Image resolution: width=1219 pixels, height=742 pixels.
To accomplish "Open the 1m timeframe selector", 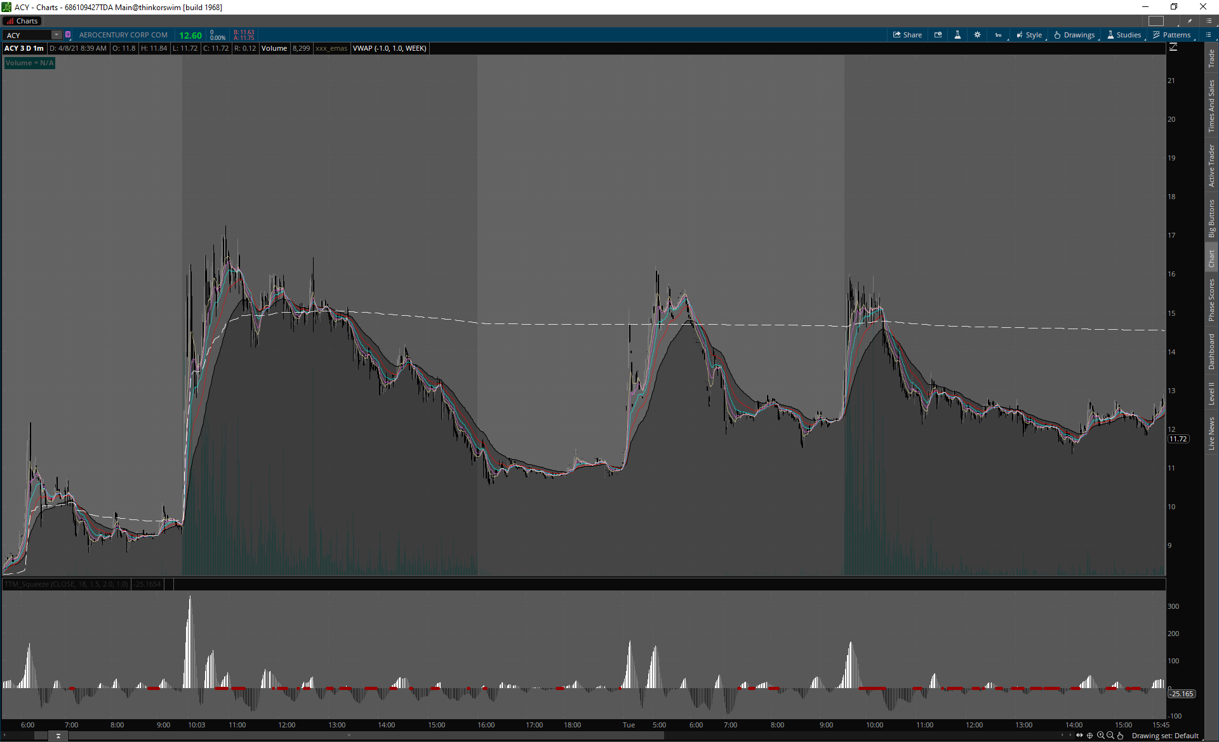I will click(x=998, y=35).
